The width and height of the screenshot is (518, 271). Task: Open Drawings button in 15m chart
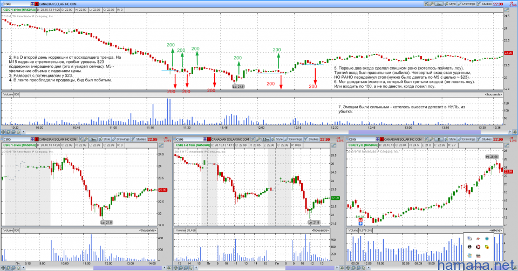[x=294, y=140]
